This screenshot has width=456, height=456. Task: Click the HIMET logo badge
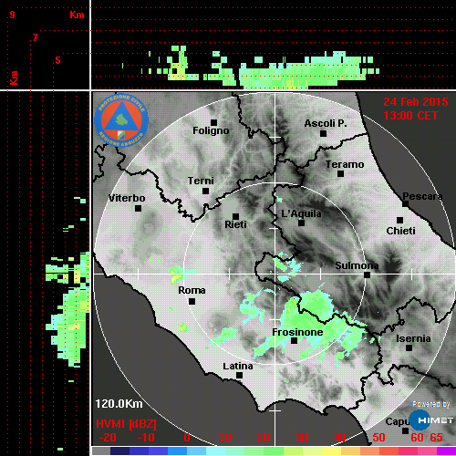point(431,420)
